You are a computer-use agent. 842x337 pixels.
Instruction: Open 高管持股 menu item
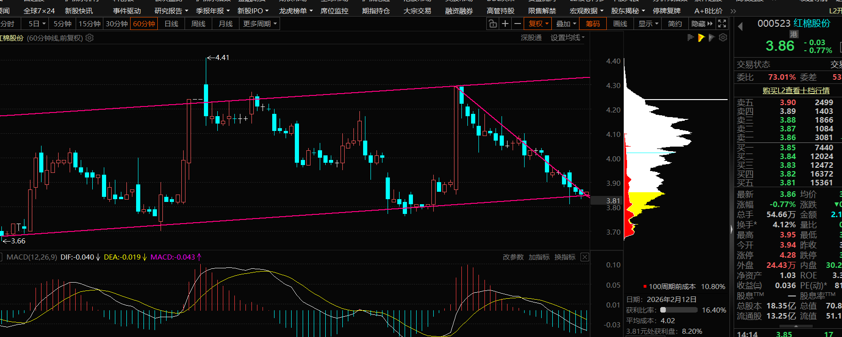tap(501, 11)
